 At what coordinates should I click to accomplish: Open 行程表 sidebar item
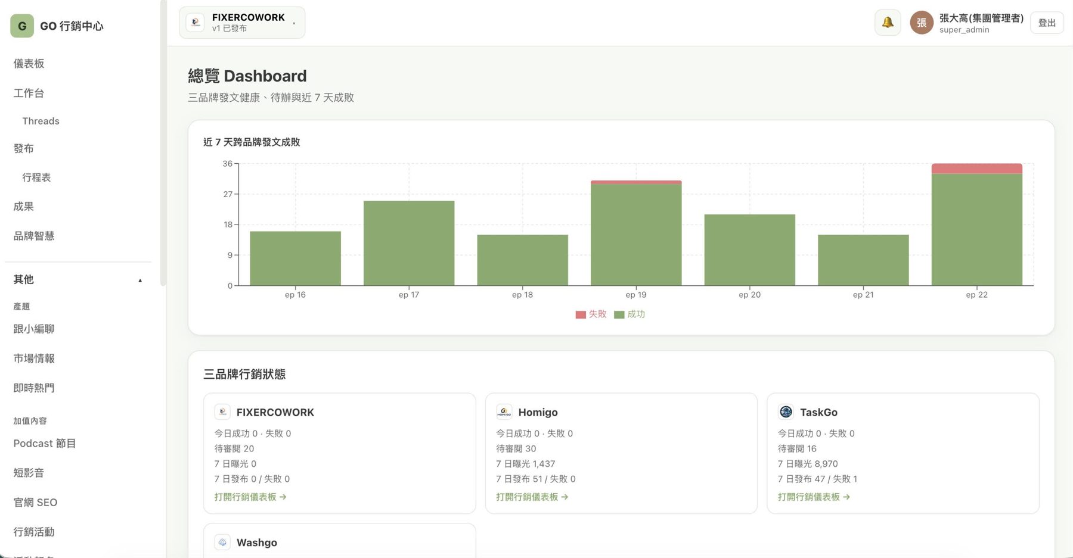36,177
